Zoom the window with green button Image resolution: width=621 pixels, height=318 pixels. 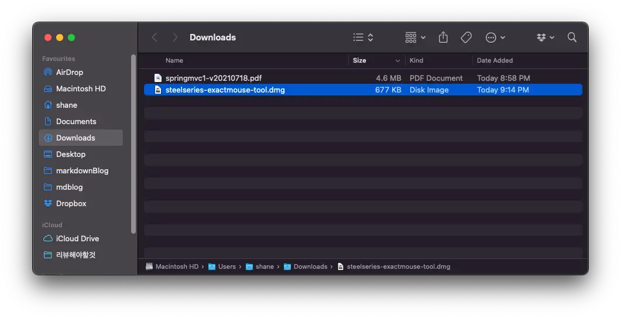click(71, 37)
